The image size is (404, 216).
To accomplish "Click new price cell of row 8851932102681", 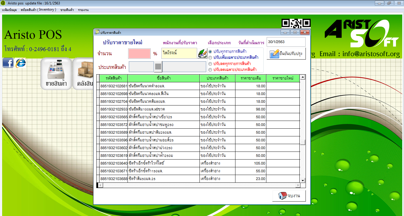I will click(x=283, y=86).
